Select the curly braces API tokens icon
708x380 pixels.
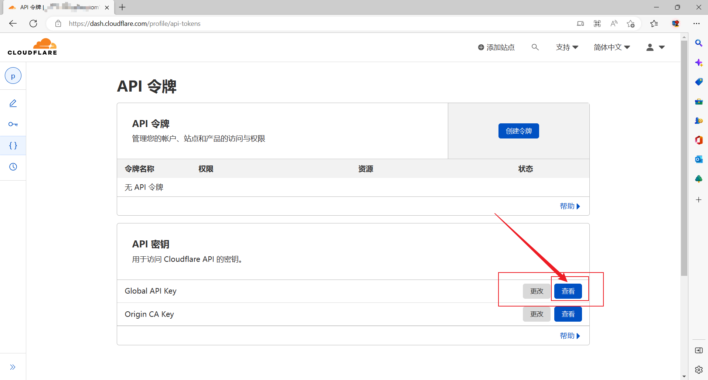(x=13, y=146)
